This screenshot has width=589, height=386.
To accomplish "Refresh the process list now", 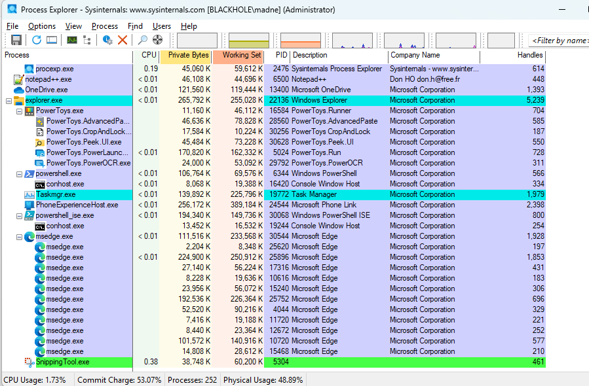I will [37, 40].
